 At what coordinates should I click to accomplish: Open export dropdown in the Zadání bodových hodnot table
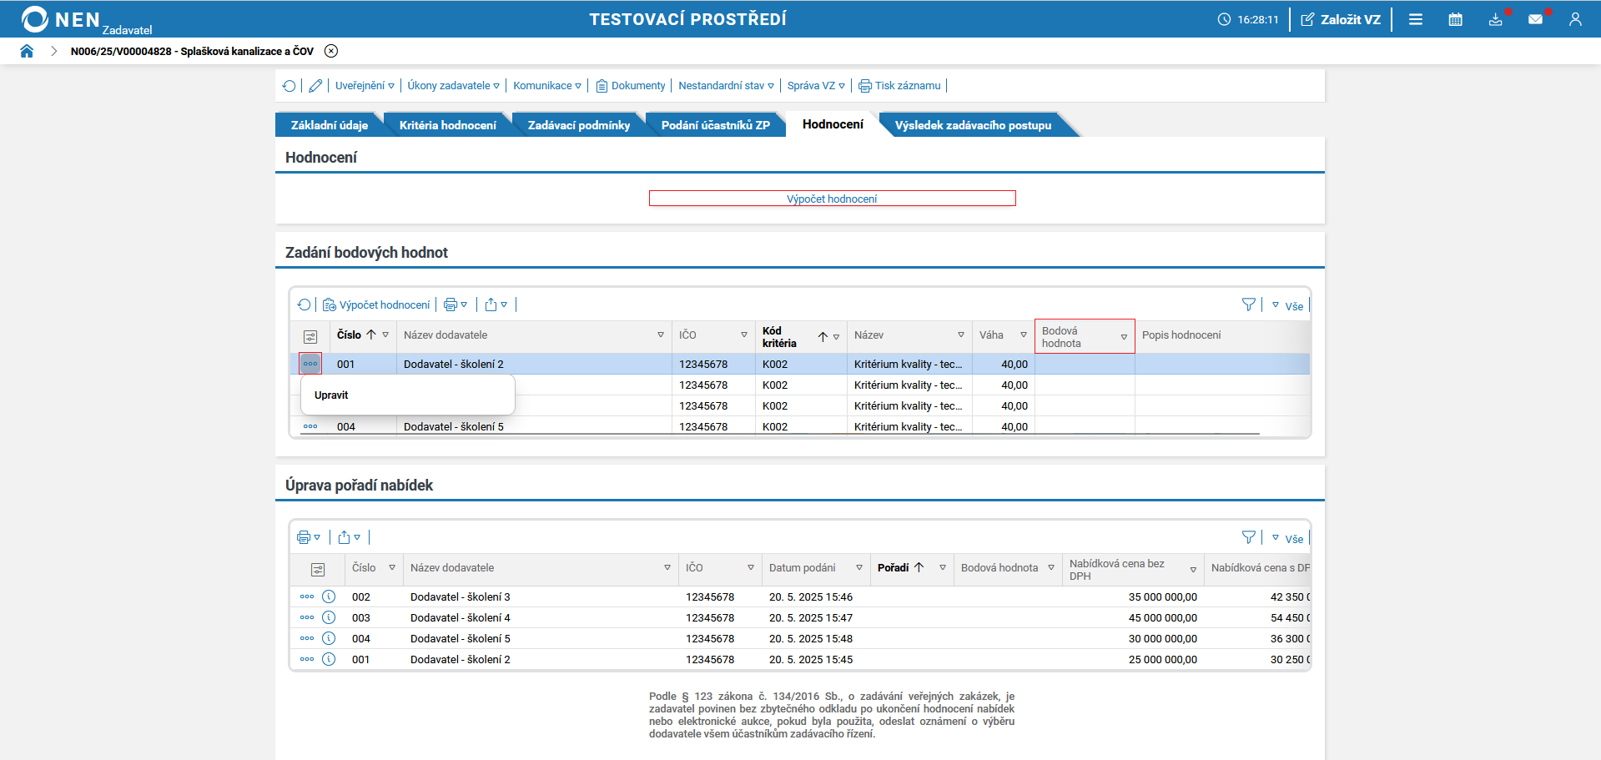(496, 305)
